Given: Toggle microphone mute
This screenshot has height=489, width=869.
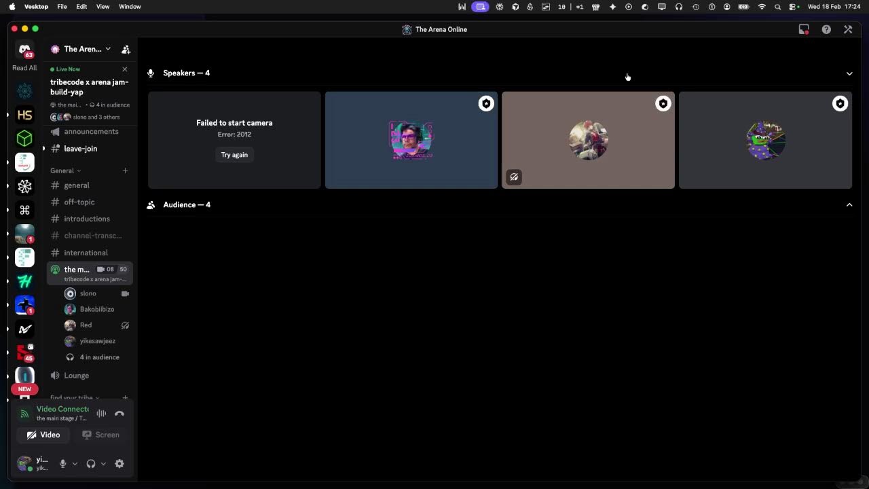Looking at the screenshot, I should 62,464.
